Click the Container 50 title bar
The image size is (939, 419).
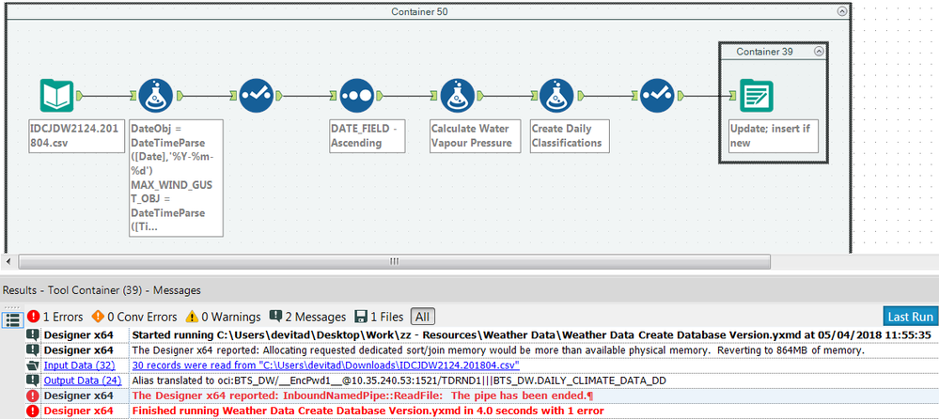pyautogui.click(x=419, y=11)
